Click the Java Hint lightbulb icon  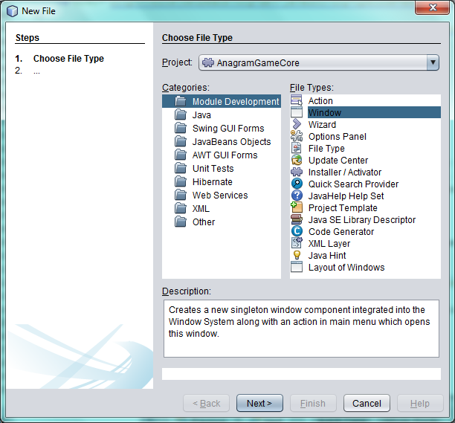(297, 256)
